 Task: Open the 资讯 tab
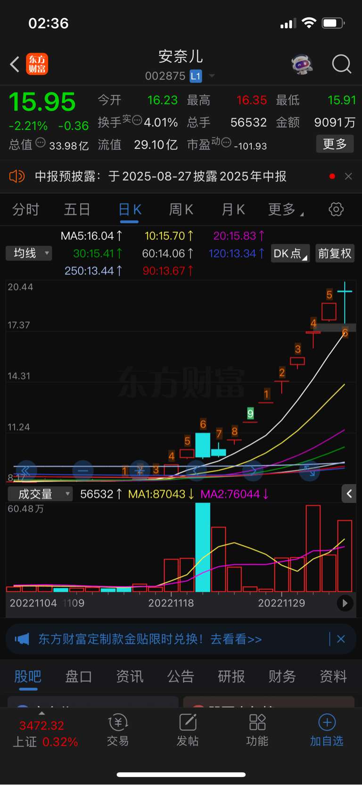pyautogui.click(x=130, y=677)
